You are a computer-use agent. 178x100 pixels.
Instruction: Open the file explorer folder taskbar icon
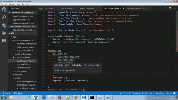point(11,97)
